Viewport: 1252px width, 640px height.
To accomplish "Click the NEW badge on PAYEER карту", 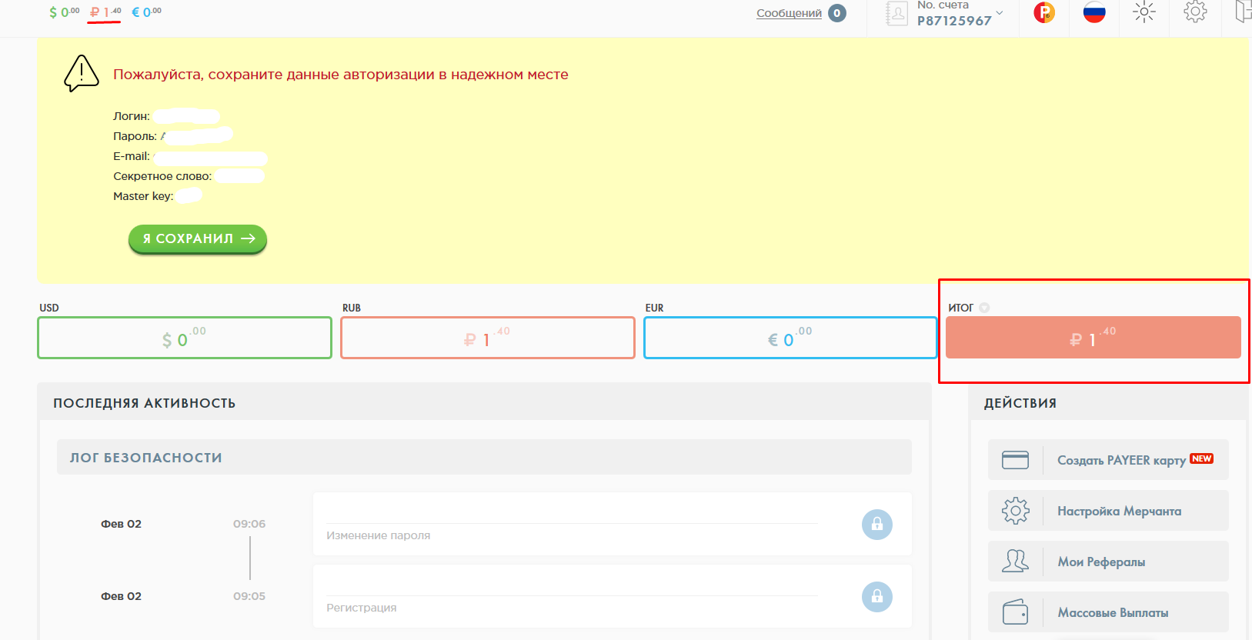I will 1201,458.
